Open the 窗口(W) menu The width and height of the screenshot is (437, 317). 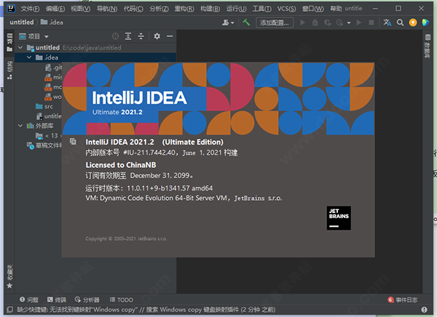tap(313, 9)
